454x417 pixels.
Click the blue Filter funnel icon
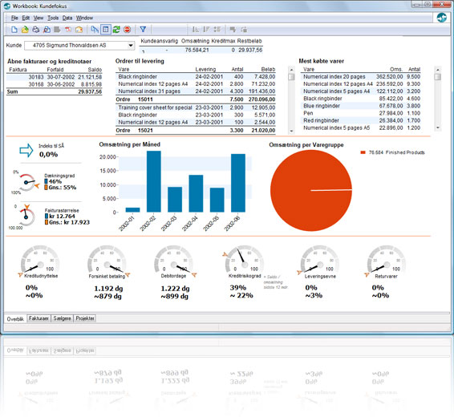143,30
